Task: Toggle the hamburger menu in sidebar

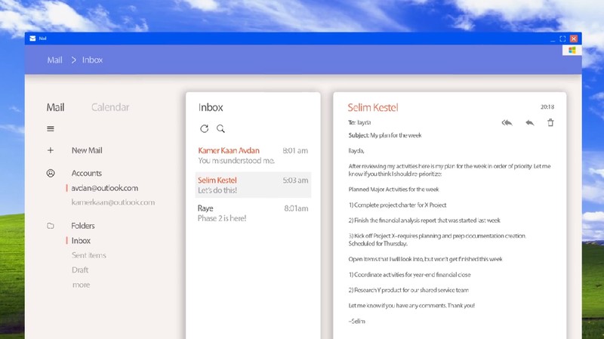Action: [x=51, y=128]
